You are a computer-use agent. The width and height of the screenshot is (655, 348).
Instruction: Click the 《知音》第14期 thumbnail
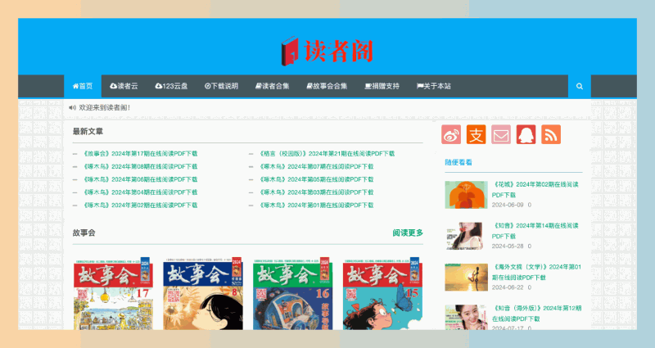pos(466,236)
